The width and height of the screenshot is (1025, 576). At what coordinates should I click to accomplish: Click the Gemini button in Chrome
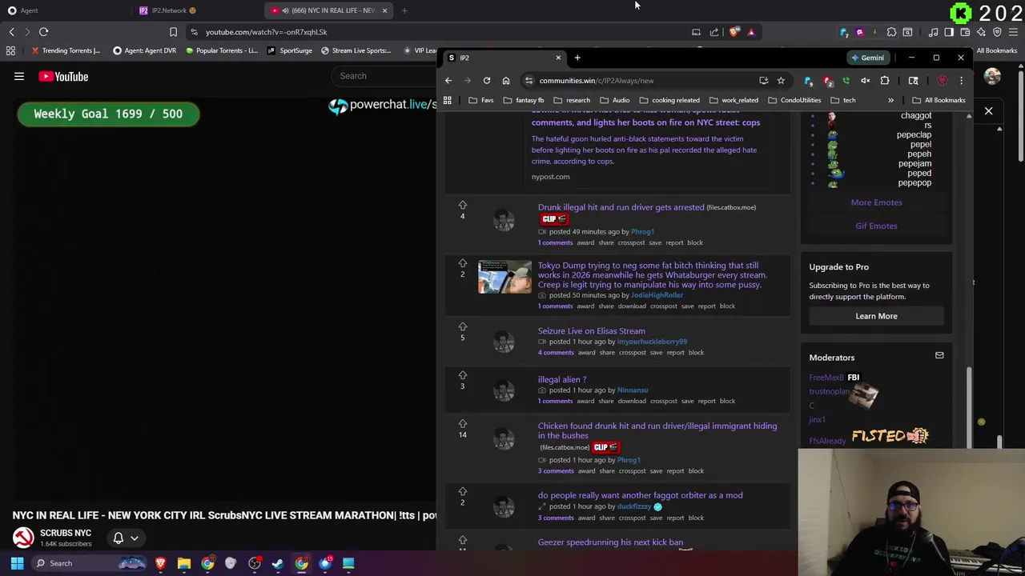[866, 58]
